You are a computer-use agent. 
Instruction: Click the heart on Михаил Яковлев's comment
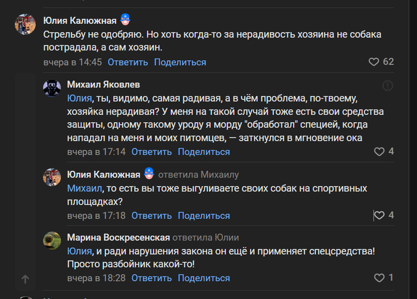click(x=379, y=152)
